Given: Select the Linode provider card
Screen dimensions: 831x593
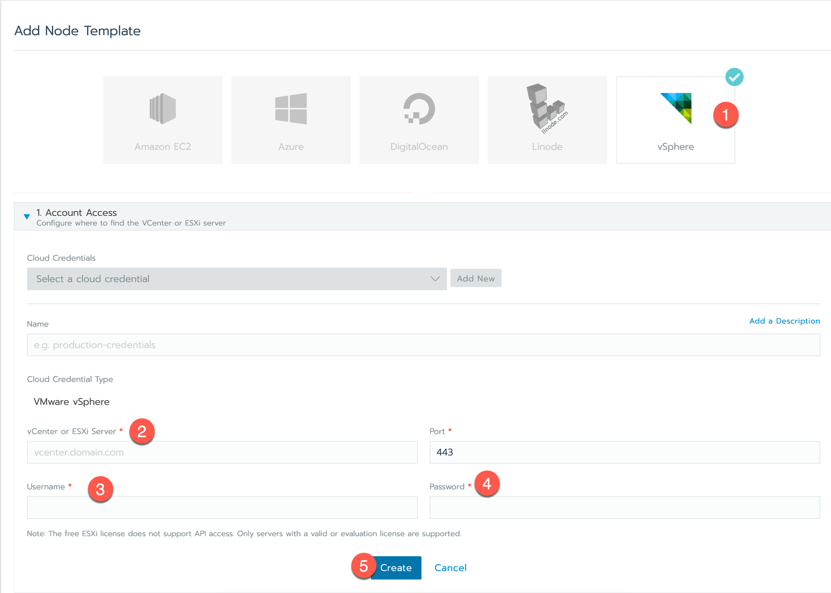Looking at the screenshot, I should [x=548, y=120].
